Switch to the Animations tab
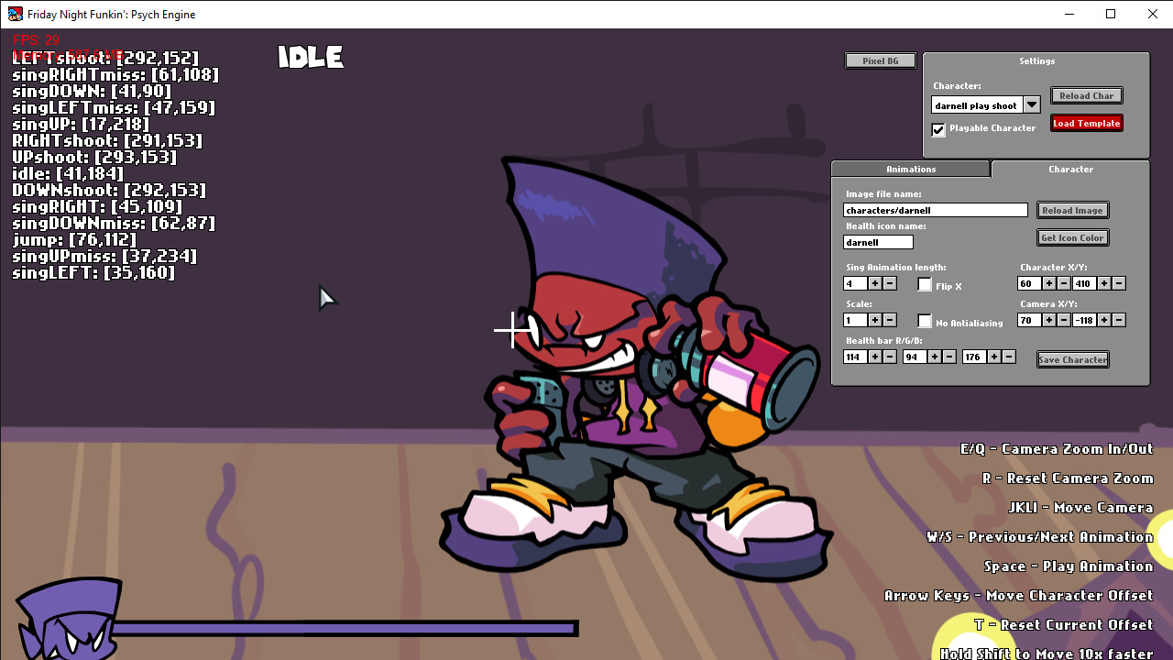 pyautogui.click(x=911, y=170)
